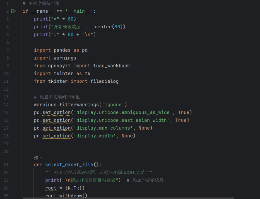
Task: Click the word warnings in import warnings
Action: pyautogui.click(x=65, y=58)
